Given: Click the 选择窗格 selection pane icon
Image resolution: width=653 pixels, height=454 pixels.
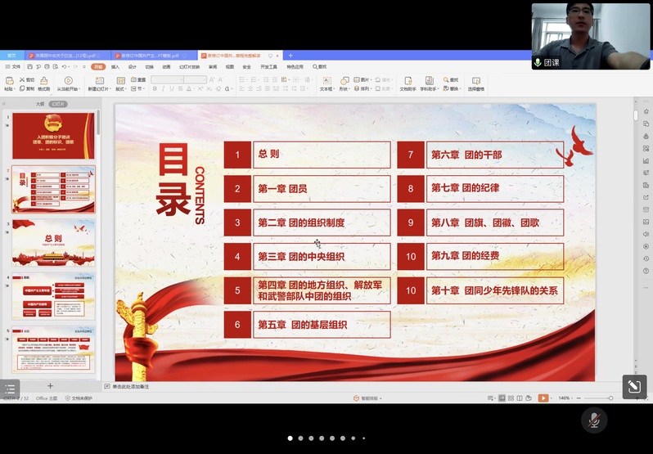Looking at the screenshot, I should tap(475, 82).
